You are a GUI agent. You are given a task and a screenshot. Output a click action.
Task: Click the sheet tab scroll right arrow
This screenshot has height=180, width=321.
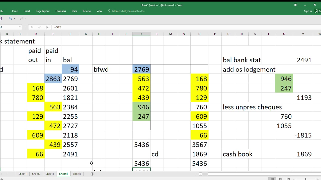pyautogui.click(x=7, y=174)
